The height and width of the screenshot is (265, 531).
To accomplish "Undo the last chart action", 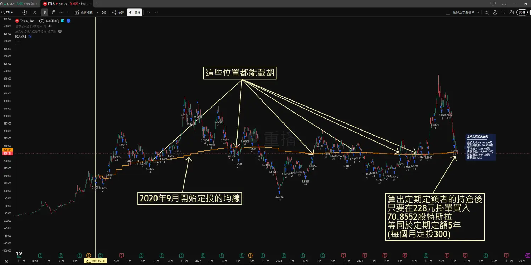I will tap(149, 12).
